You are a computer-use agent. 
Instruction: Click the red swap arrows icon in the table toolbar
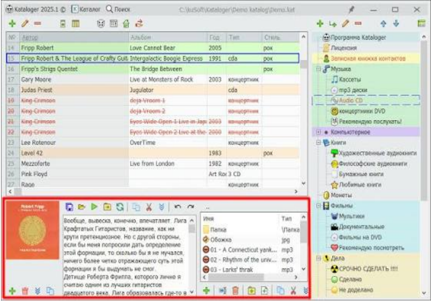tap(139, 24)
